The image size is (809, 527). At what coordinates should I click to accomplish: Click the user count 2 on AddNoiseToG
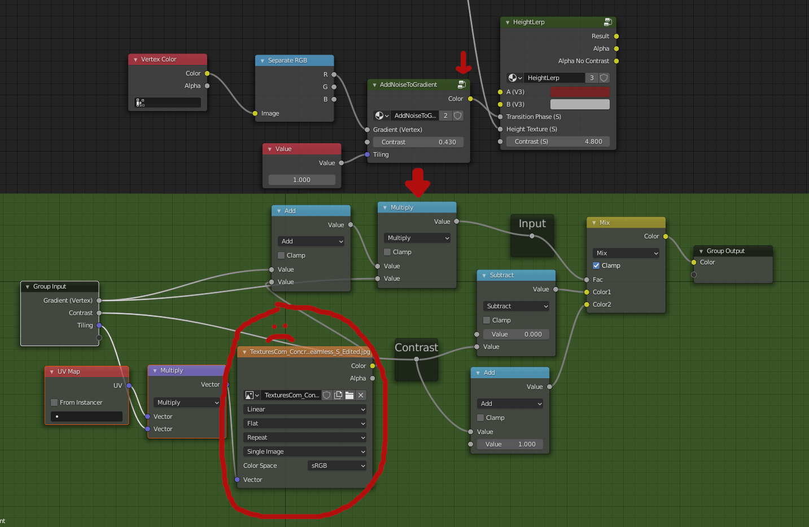click(445, 116)
